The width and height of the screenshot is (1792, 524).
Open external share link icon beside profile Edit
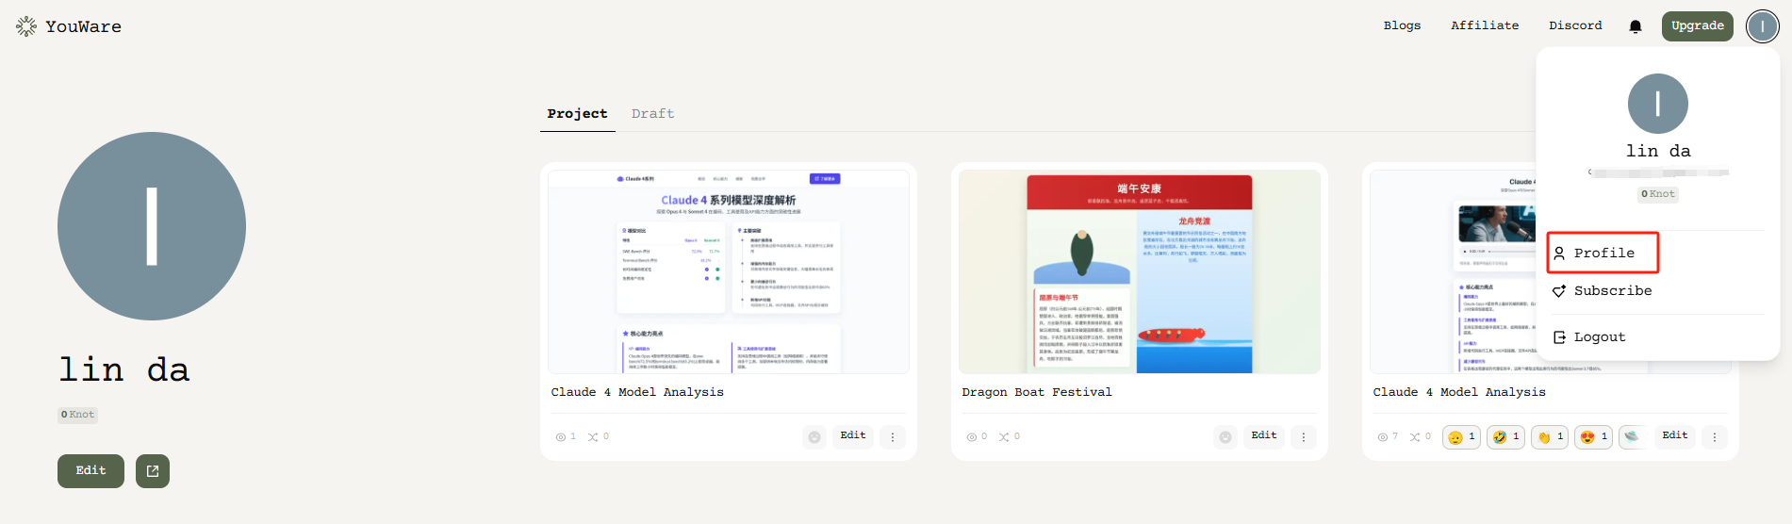click(153, 471)
